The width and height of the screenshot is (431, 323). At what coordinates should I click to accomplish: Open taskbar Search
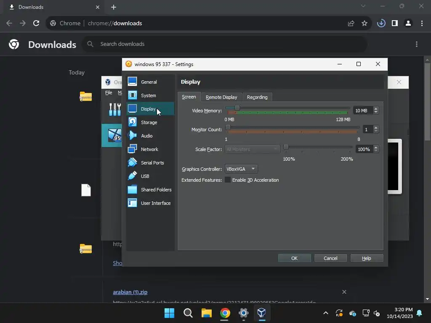[188, 313]
